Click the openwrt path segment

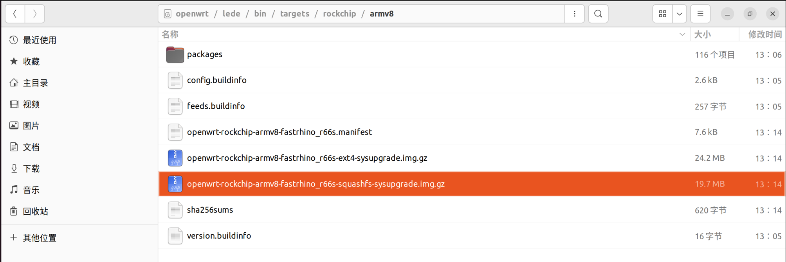(192, 14)
